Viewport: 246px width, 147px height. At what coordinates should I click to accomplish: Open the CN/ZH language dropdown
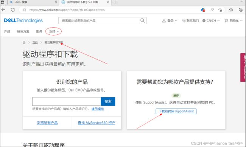(211, 20)
